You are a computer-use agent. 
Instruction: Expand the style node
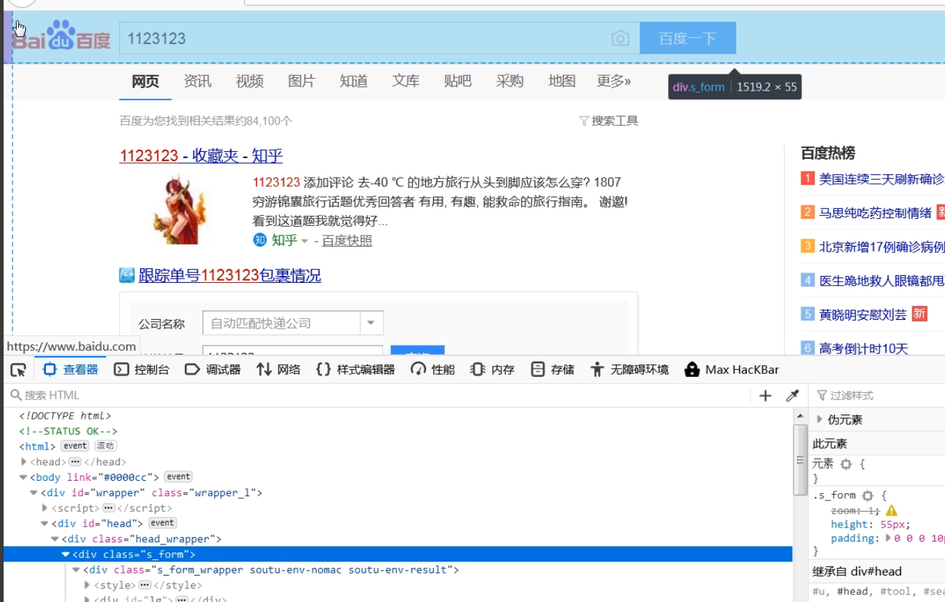pyautogui.click(x=88, y=585)
